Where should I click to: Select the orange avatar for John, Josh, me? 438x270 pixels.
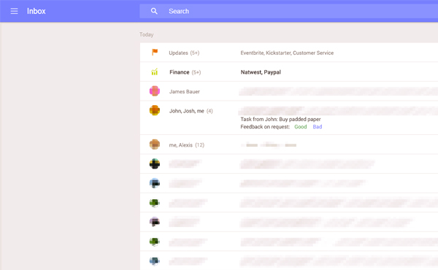click(155, 110)
